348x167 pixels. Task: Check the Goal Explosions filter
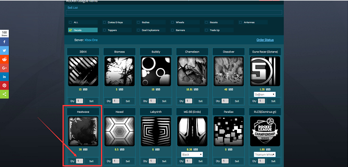pos(138,30)
